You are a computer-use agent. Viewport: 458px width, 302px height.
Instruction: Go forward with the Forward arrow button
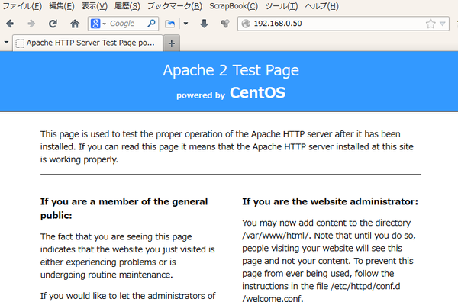(x=31, y=24)
